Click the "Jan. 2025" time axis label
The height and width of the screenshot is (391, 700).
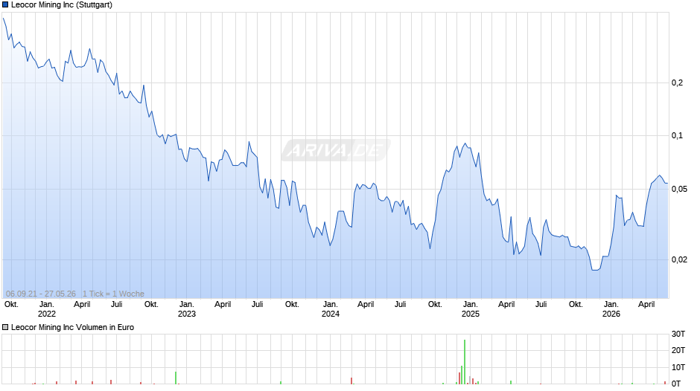click(x=471, y=309)
